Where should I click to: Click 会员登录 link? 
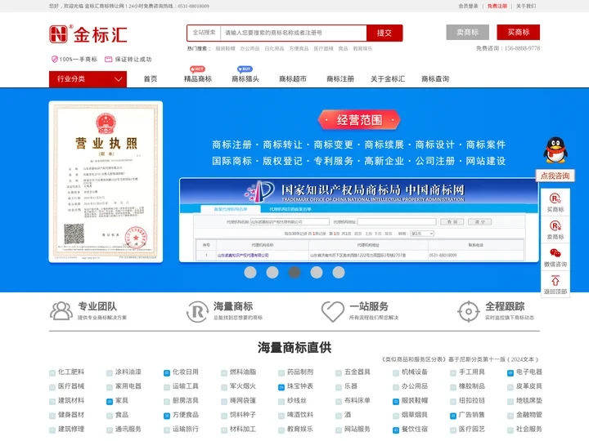pos(468,6)
